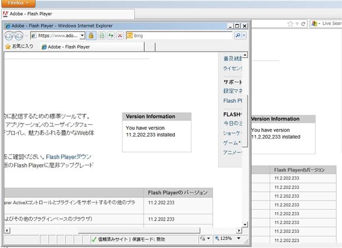Open the recent pages dropdown beside Forward
The height and width of the screenshot is (248, 342).
tap(26, 36)
